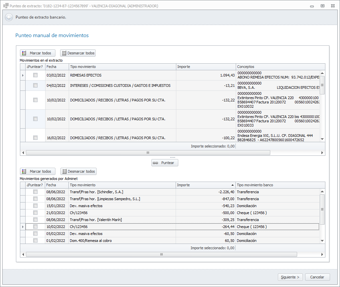Click the ascending sort arrow in Importe header
This screenshot has width=340, height=287.
232,185
